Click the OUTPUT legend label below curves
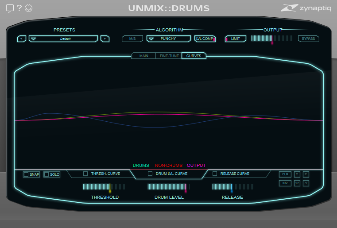This screenshot has height=228, width=337. tap(196, 166)
